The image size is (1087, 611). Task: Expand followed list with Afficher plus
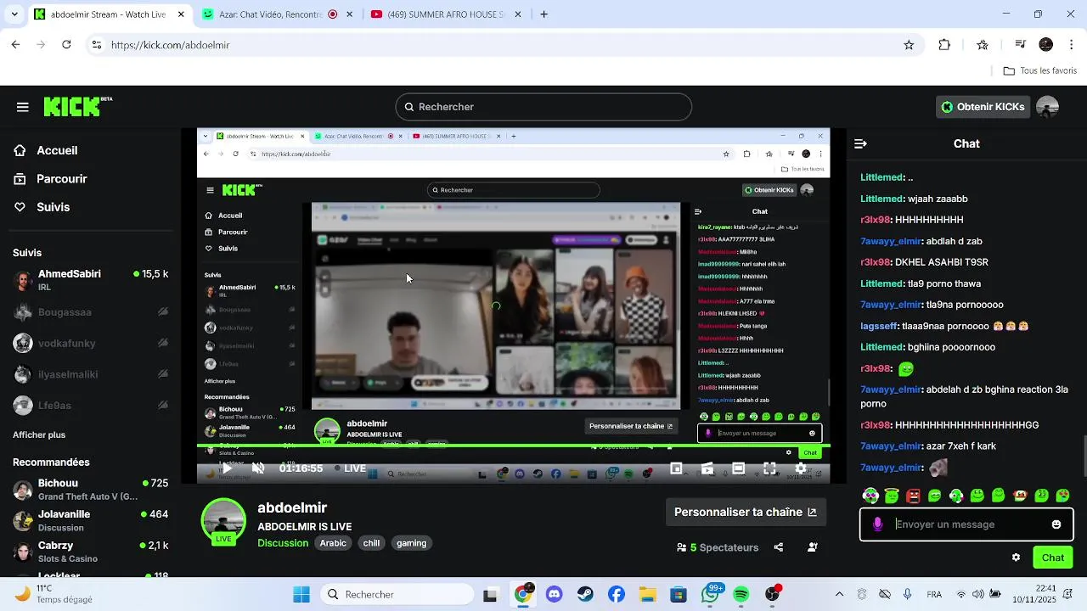[x=39, y=434]
